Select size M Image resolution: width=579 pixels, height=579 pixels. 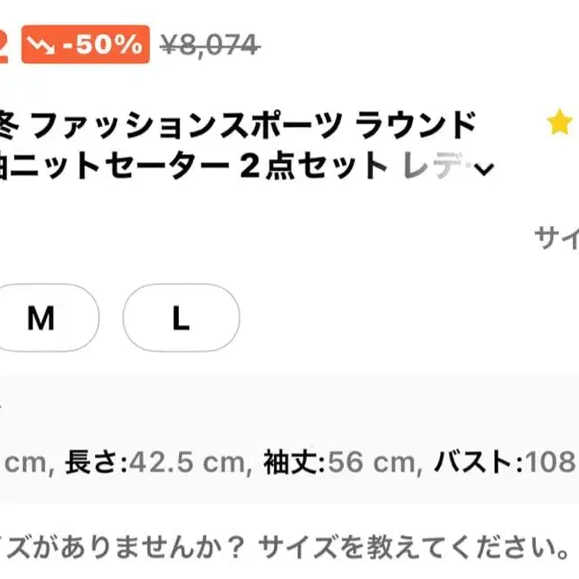click(41, 318)
